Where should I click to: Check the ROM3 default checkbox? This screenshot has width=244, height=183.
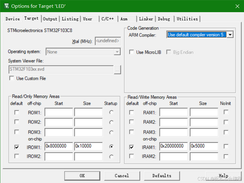coord(17,132)
